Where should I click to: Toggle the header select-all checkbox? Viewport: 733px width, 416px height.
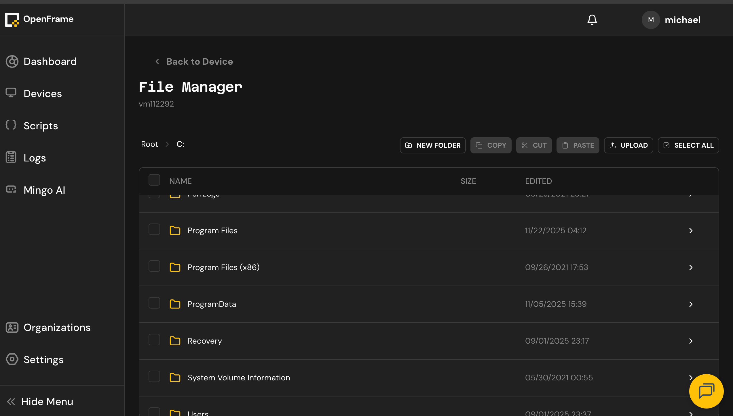[154, 180]
